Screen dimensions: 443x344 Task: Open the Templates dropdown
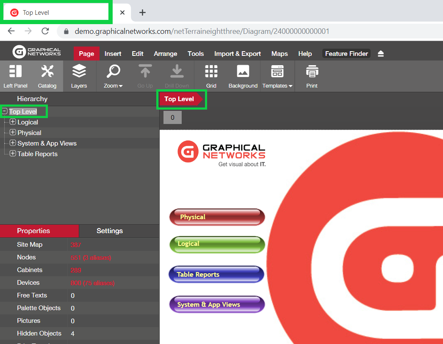(277, 72)
